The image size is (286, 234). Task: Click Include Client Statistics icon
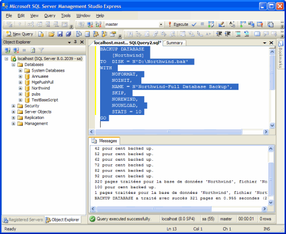251,25
